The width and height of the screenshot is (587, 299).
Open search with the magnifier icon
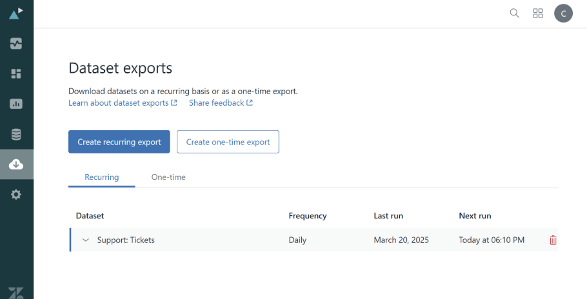(514, 14)
